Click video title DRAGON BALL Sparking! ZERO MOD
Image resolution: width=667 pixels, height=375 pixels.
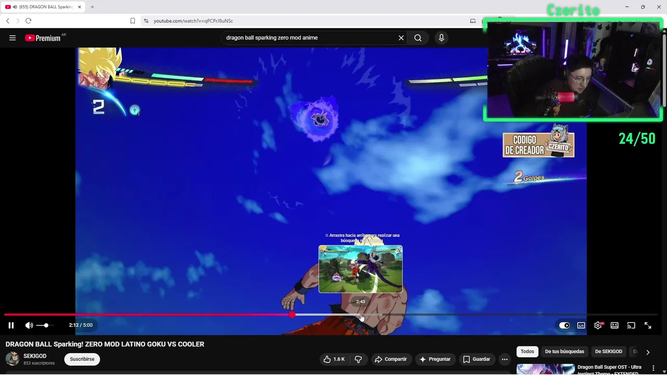point(105,344)
